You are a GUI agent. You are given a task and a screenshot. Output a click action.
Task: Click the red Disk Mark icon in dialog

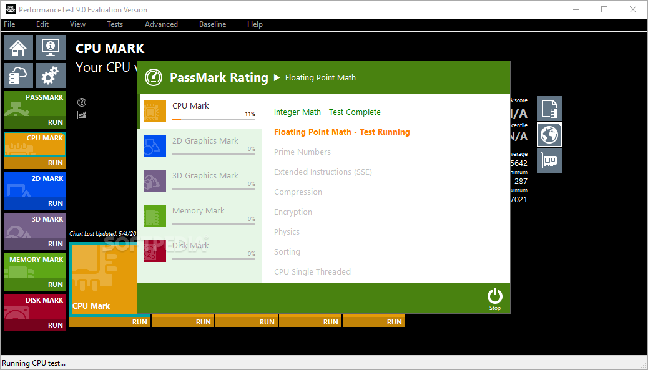pos(155,251)
